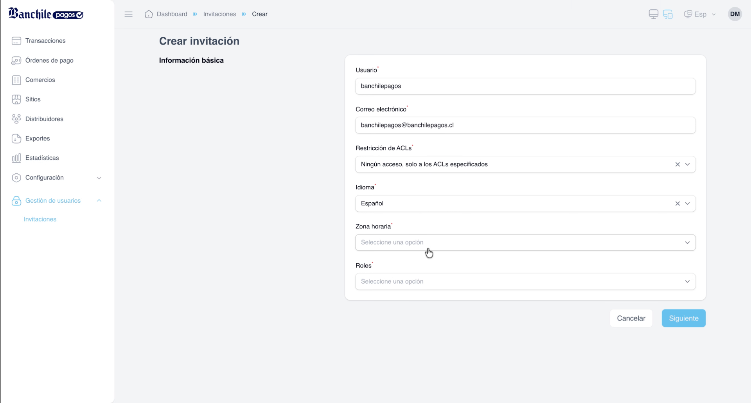Click the Órdenes de pago icon

click(16, 60)
